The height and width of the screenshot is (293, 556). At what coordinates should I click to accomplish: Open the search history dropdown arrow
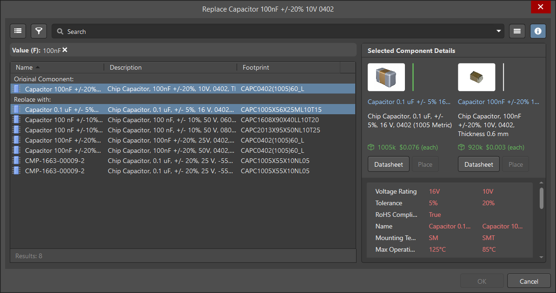click(x=498, y=31)
